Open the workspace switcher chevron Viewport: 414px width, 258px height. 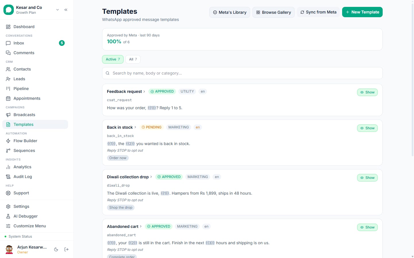(57, 10)
